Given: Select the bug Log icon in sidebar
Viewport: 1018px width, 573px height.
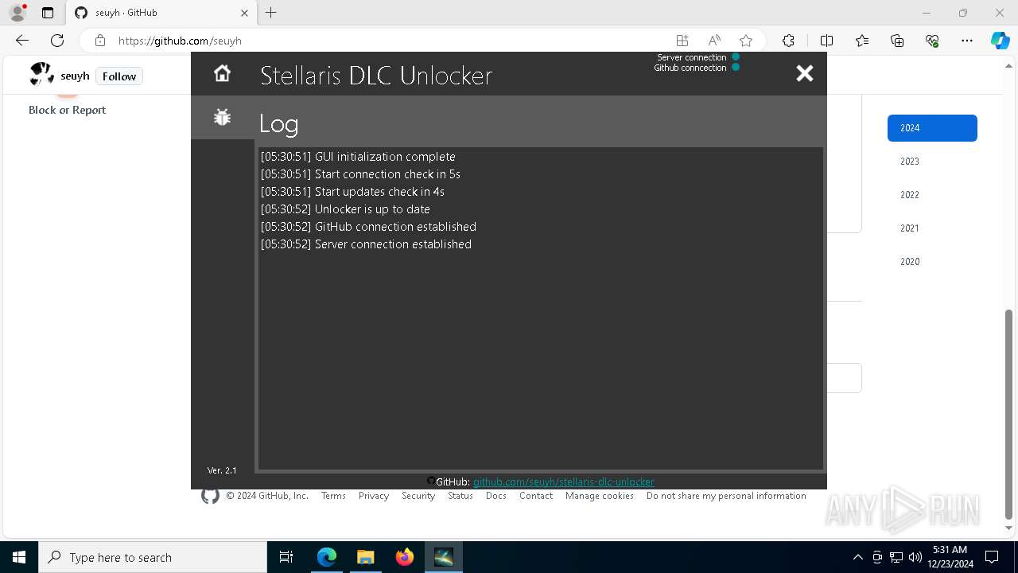Looking at the screenshot, I should click(222, 117).
